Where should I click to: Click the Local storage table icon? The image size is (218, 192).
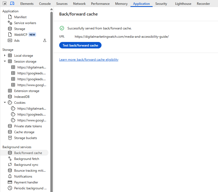pyautogui.click(x=10, y=55)
